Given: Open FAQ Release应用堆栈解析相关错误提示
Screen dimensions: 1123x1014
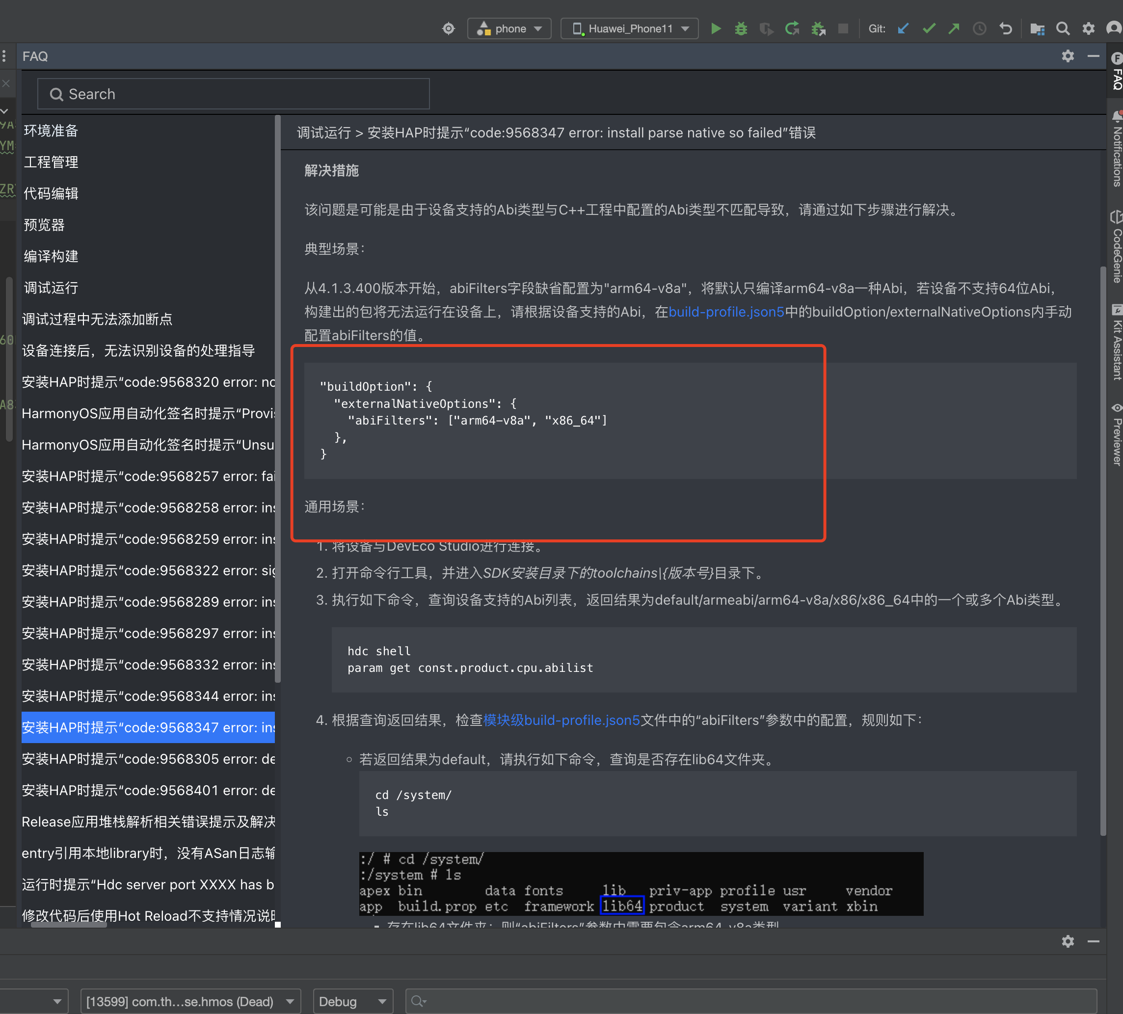Looking at the screenshot, I should pyautogui.click(x=148, y=822).
